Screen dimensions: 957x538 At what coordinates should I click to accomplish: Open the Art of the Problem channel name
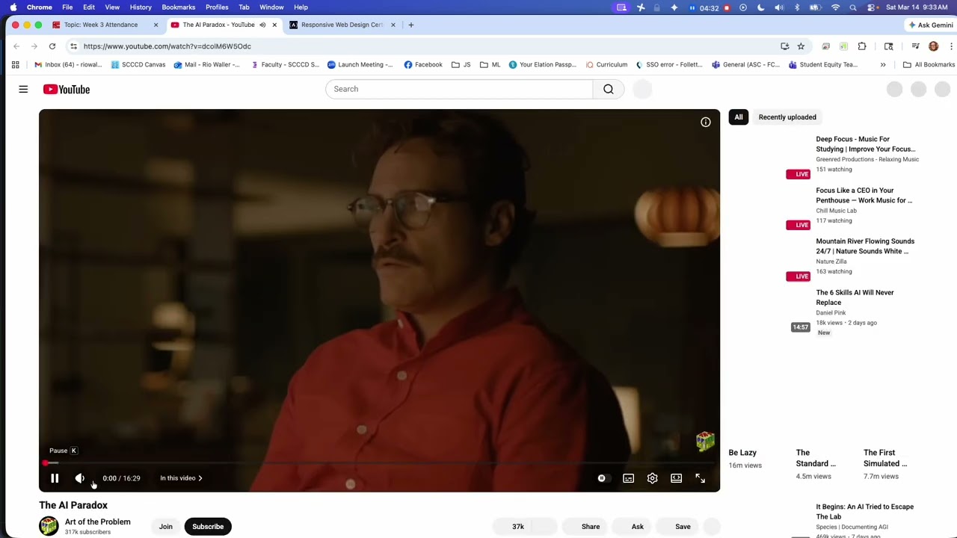pyautogui.click(x=98, y=522)
